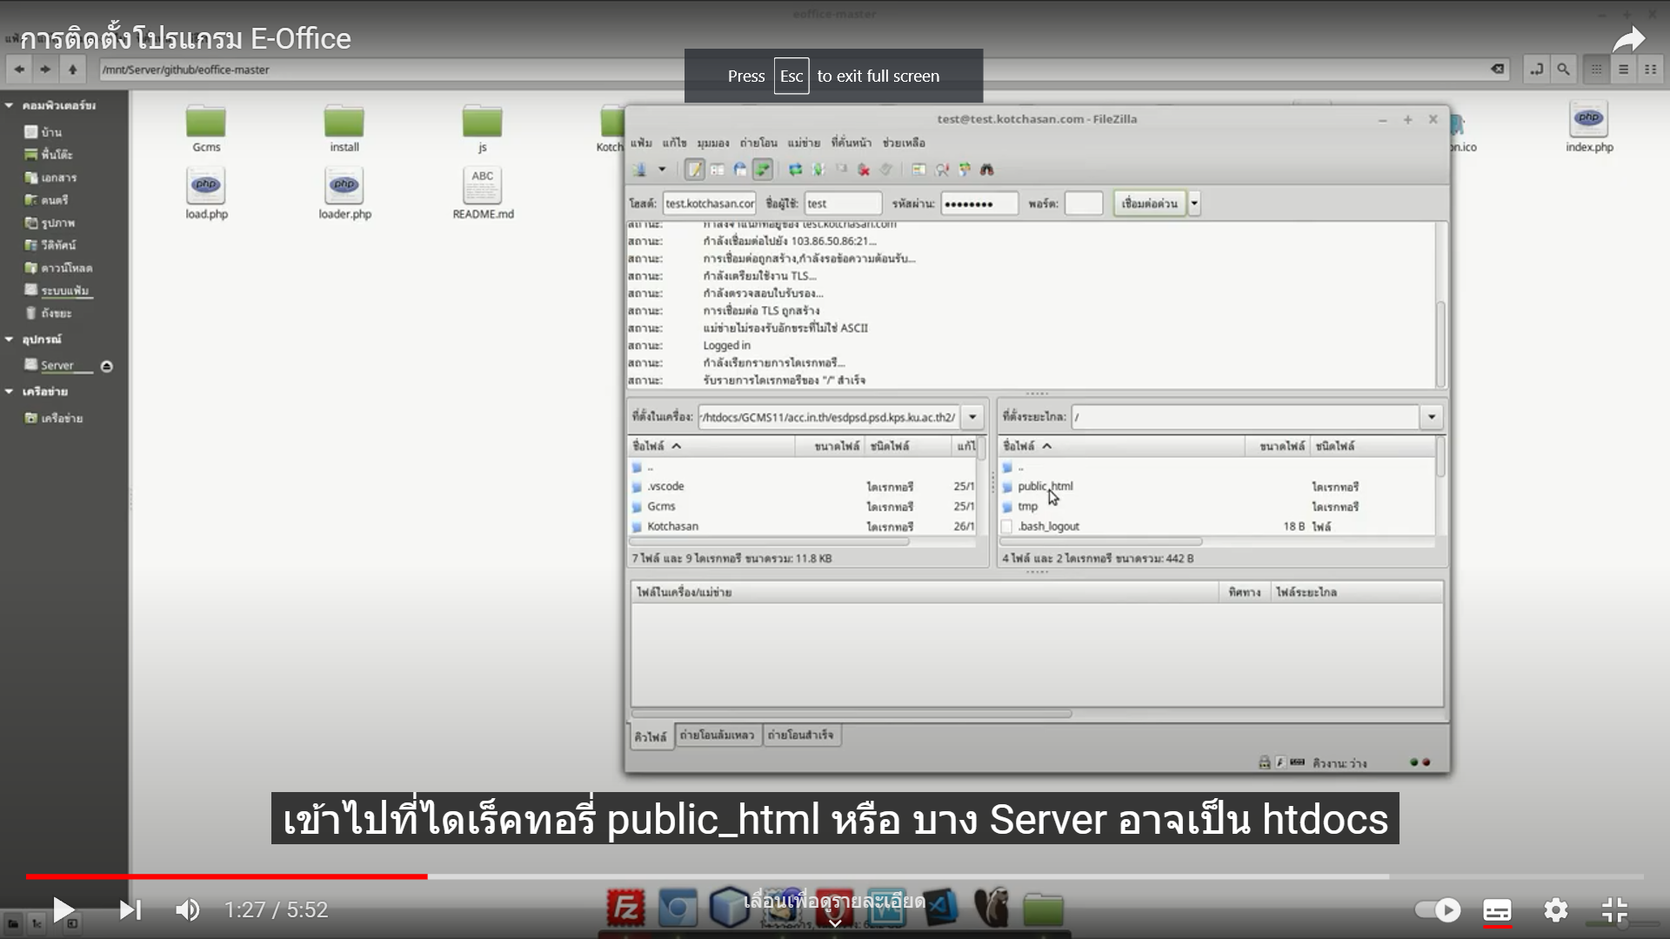Open the local site path dropdown

pyautogui.click(x=972, y=417)
